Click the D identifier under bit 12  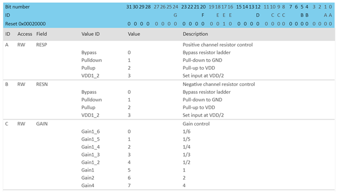point(257,15)
